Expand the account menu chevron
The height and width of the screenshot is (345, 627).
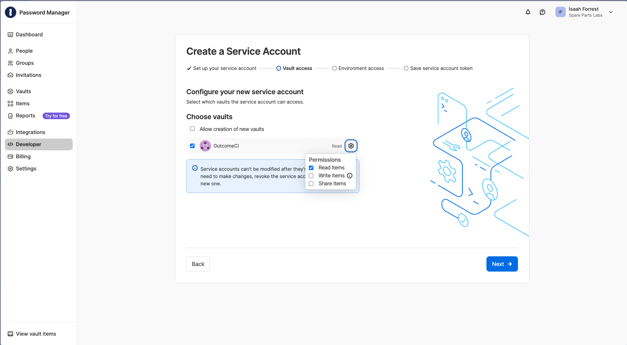point(611,12)
